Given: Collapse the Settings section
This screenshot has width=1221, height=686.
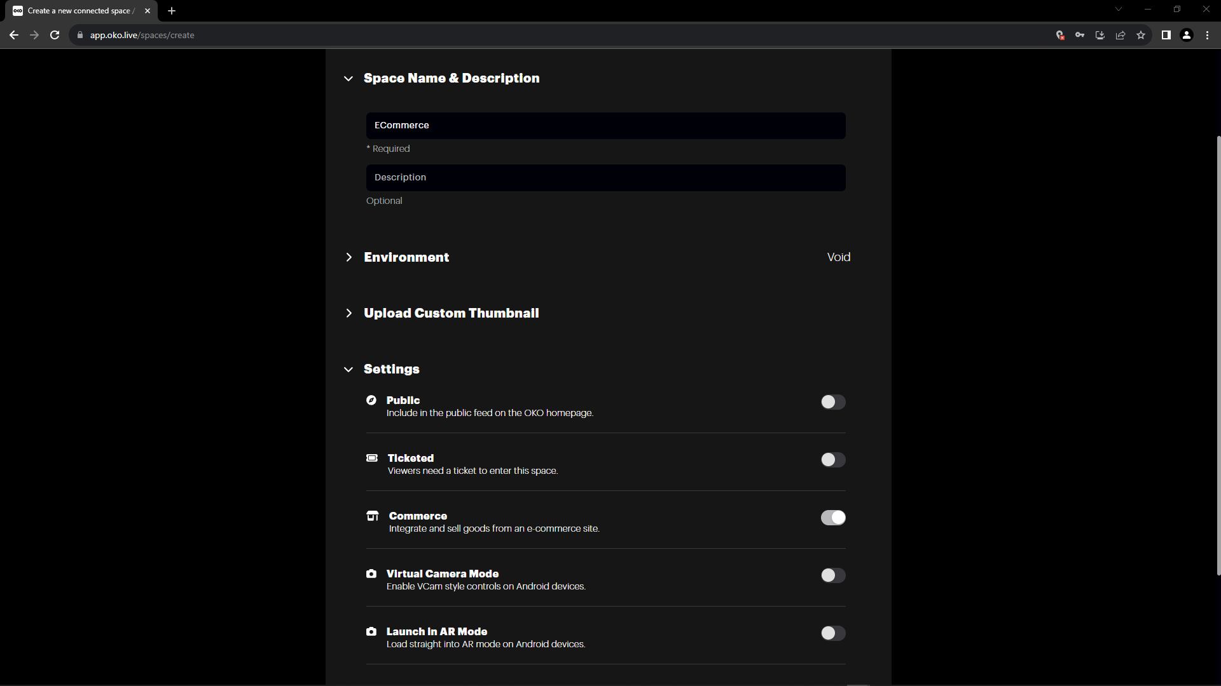Looking at the screenshot, I should click(x=391, y=369).
